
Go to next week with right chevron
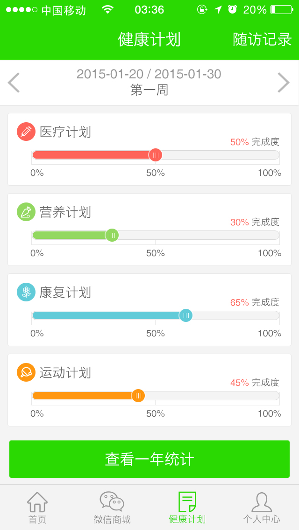pos(284,83)
